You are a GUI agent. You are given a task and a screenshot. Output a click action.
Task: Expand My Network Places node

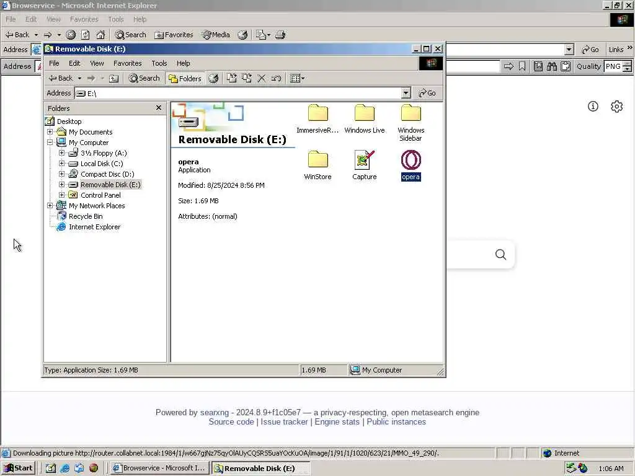coord(50,205)
